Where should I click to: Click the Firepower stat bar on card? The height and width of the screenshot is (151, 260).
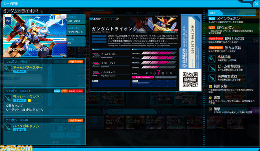pos(159,53)
